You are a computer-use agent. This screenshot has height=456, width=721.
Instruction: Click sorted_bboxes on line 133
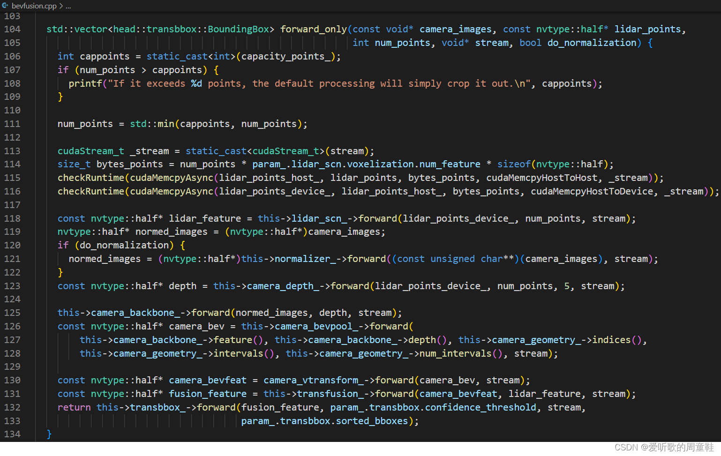372,421
